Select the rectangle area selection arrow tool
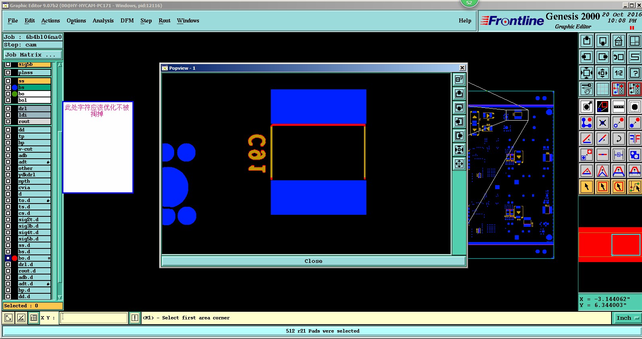Image resolution: width=642 pixels, height=339 pixels. point(603,187)
